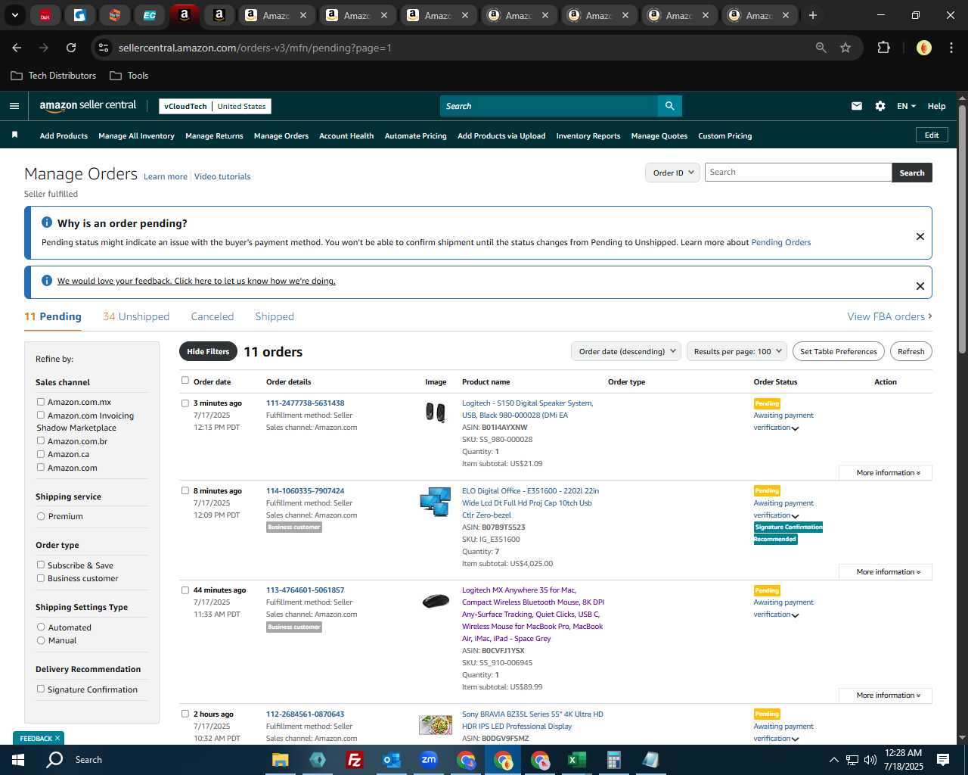Open browser extensions puzzle icon
This screenshot has width=968, height=775.
[x=883, y=48]
